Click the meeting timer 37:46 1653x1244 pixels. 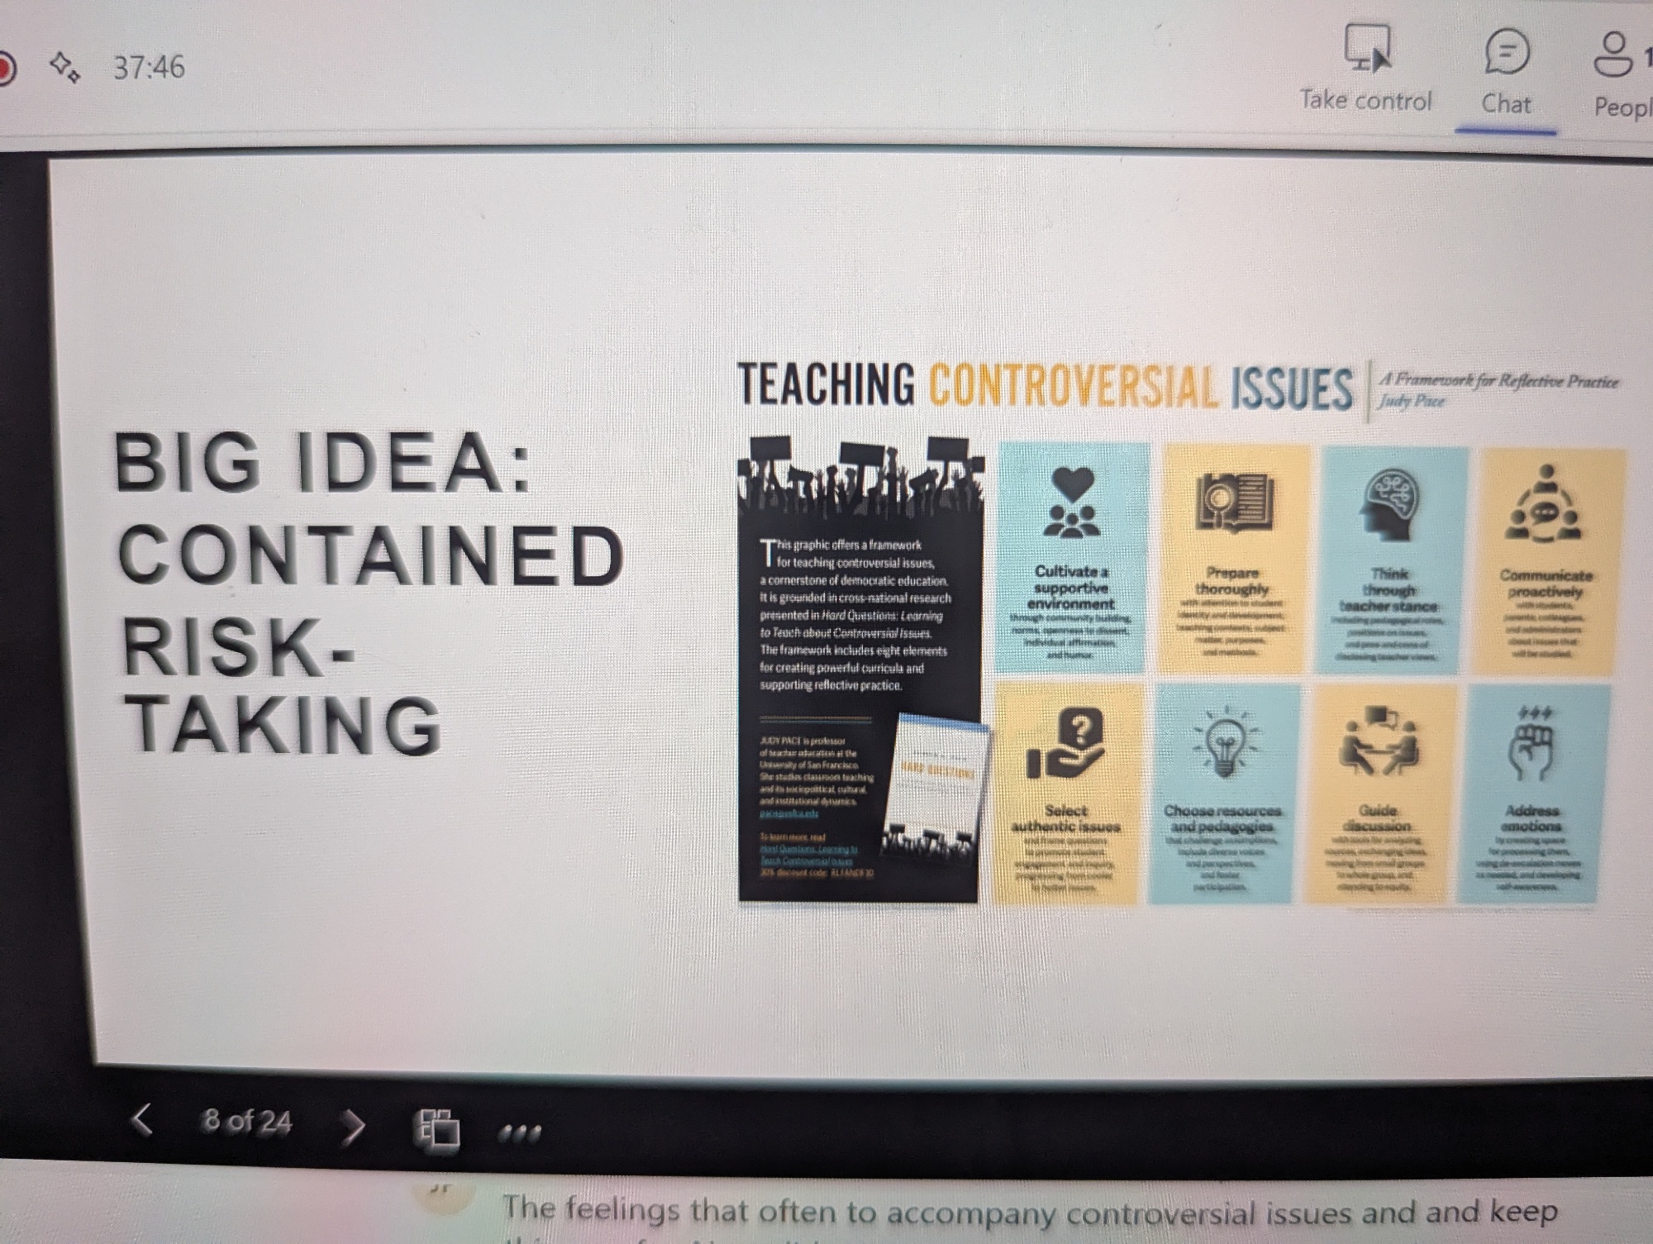149,67
